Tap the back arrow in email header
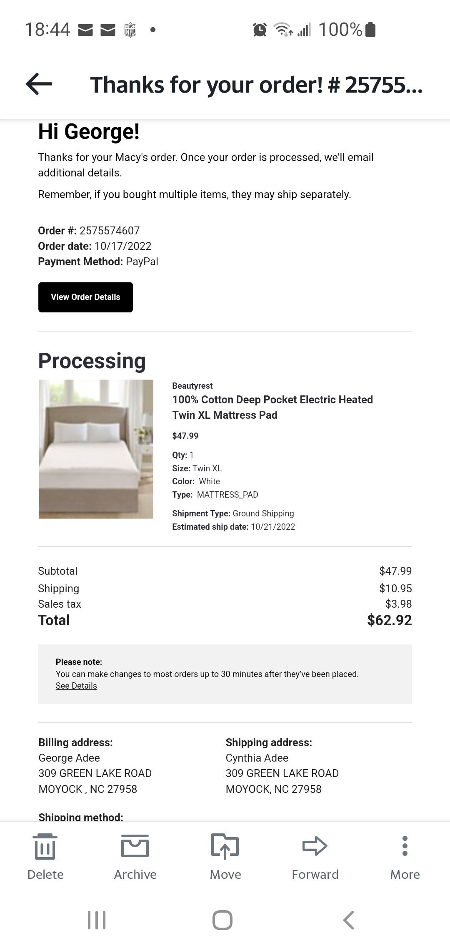Image resolution: width=450 pixels, height=951 pixels. click(x=39, y=84)
